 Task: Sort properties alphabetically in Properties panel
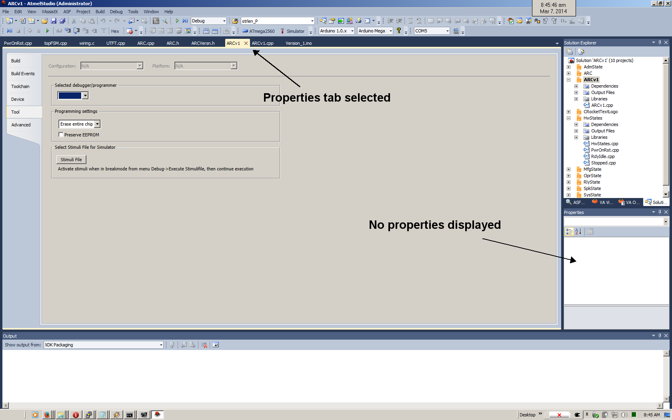(x=578, y=232)
